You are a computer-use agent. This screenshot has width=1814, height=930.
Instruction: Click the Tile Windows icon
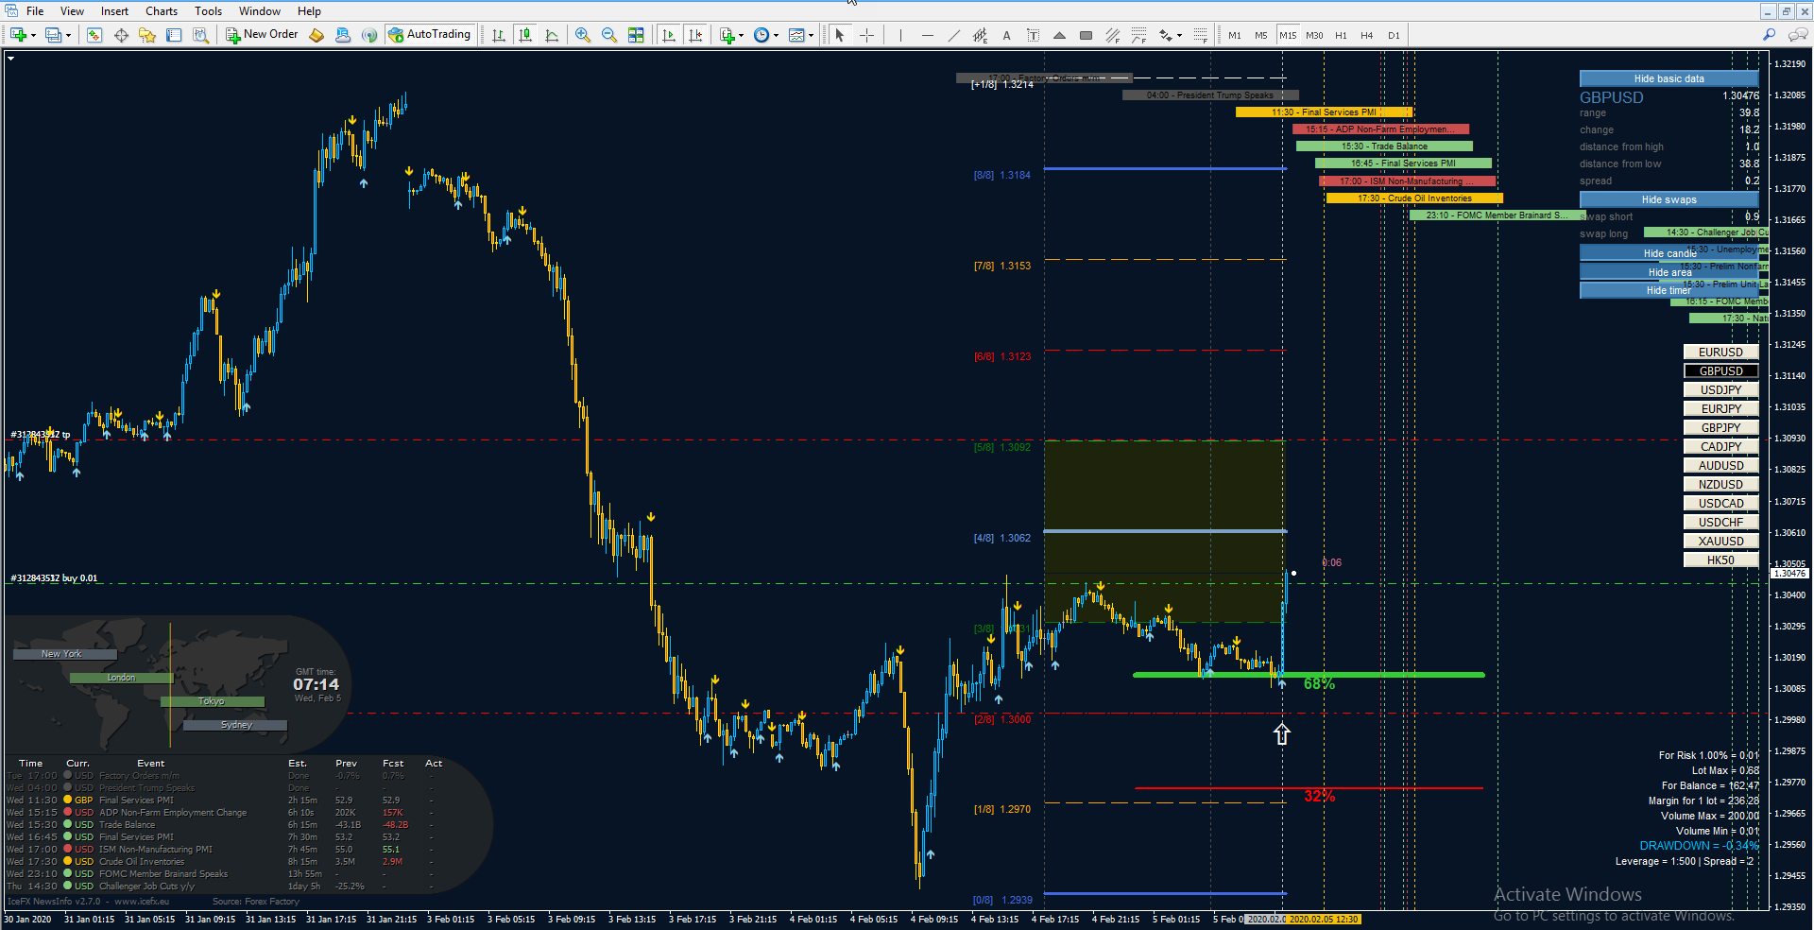click(636, 35)
